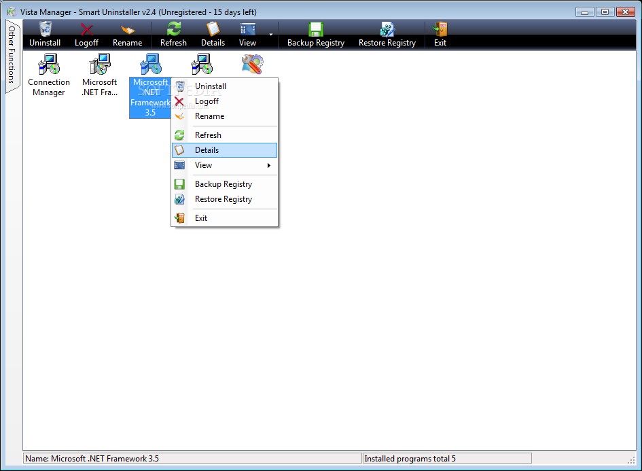Choose Details in the context menu
Image resolution: width=642 pixels, height=471 pixels.
[x=224, y=150]
